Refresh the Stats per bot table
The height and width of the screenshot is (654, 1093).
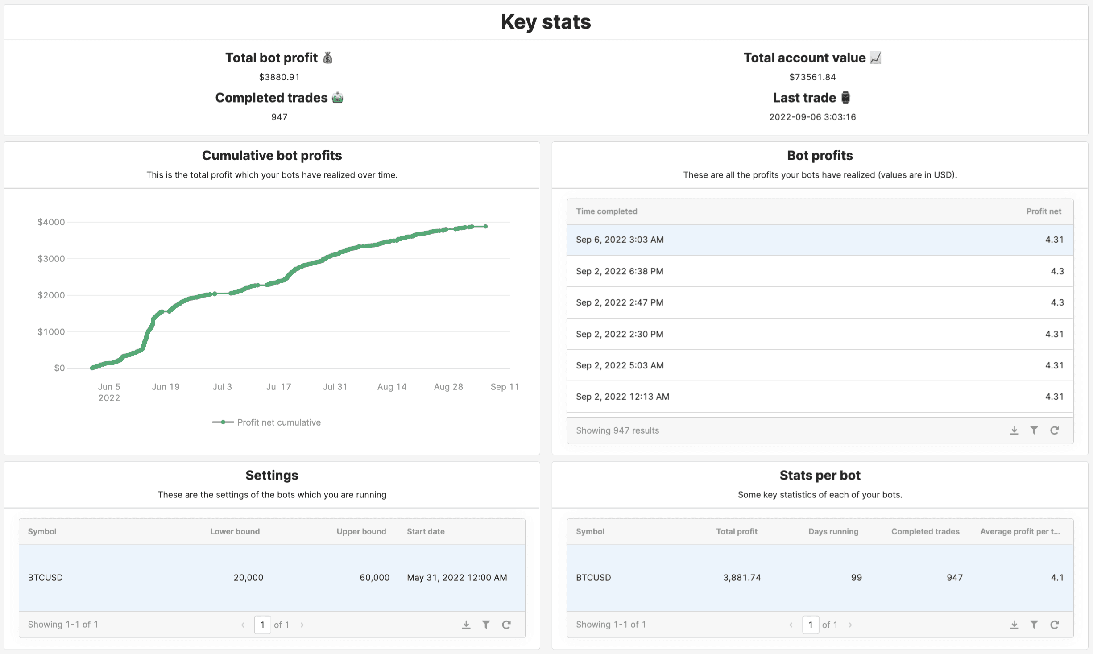click(x=1054, y=625)
